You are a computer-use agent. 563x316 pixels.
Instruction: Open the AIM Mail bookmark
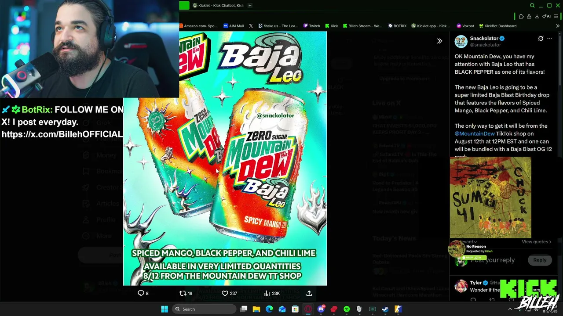(x=234, y=26)
